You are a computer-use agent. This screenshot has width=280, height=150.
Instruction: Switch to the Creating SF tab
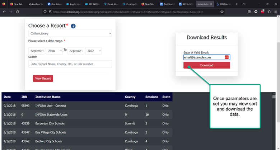tap(130, 4)
